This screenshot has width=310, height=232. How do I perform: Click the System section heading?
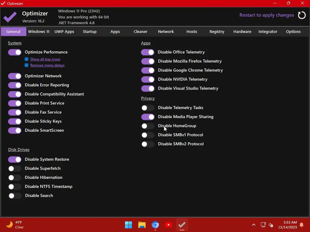[15, 43]
